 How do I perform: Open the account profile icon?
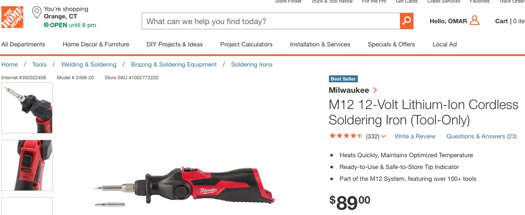(475, 21)
